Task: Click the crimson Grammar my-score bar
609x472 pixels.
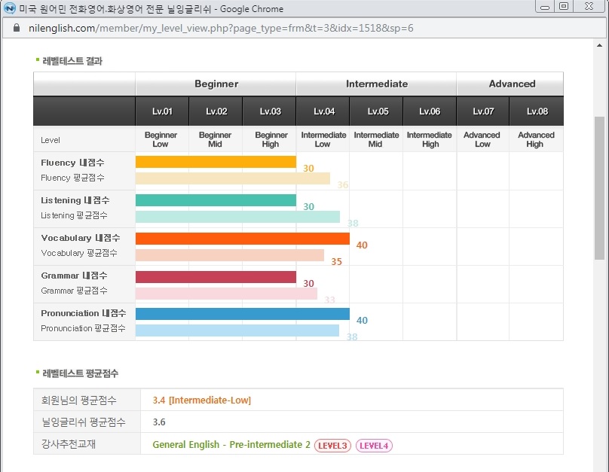Action: [x=216, y=277]
